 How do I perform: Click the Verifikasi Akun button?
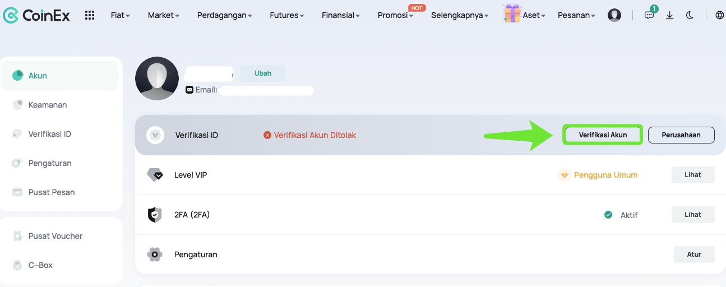603,135
